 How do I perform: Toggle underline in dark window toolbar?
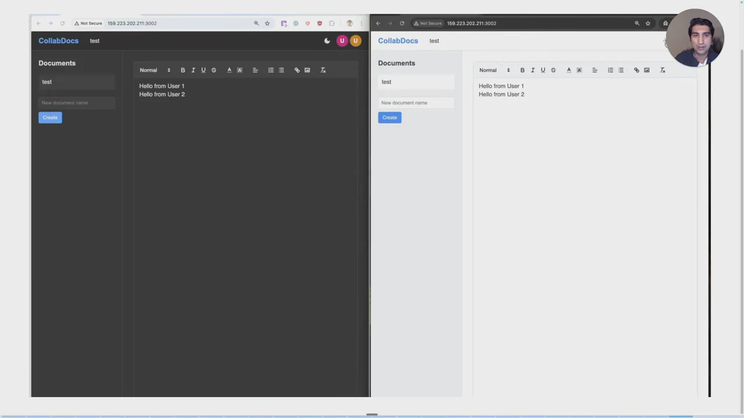(x=203, y=70)
